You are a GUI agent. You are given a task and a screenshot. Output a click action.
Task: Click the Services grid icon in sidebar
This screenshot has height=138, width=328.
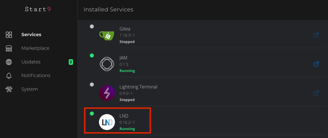[9, 35]
